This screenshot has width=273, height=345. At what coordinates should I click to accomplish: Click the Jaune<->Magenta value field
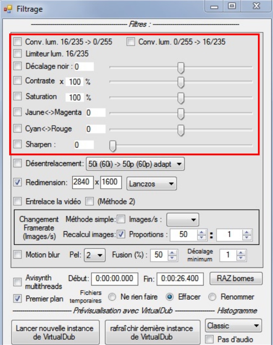tap(96, 112)
